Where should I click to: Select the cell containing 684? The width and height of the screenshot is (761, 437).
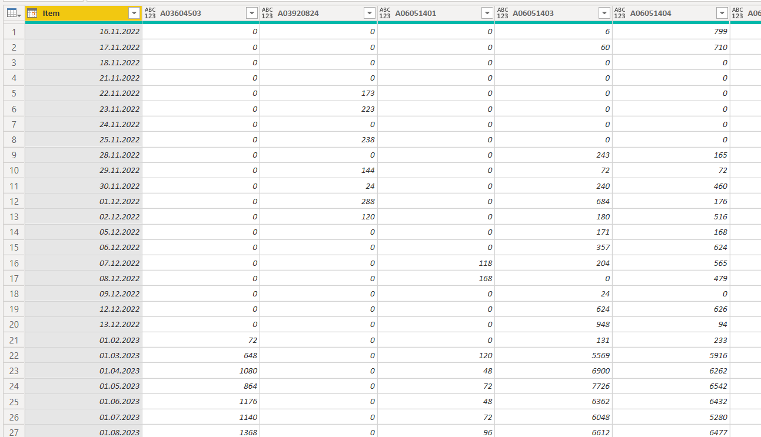click(554, 201)
